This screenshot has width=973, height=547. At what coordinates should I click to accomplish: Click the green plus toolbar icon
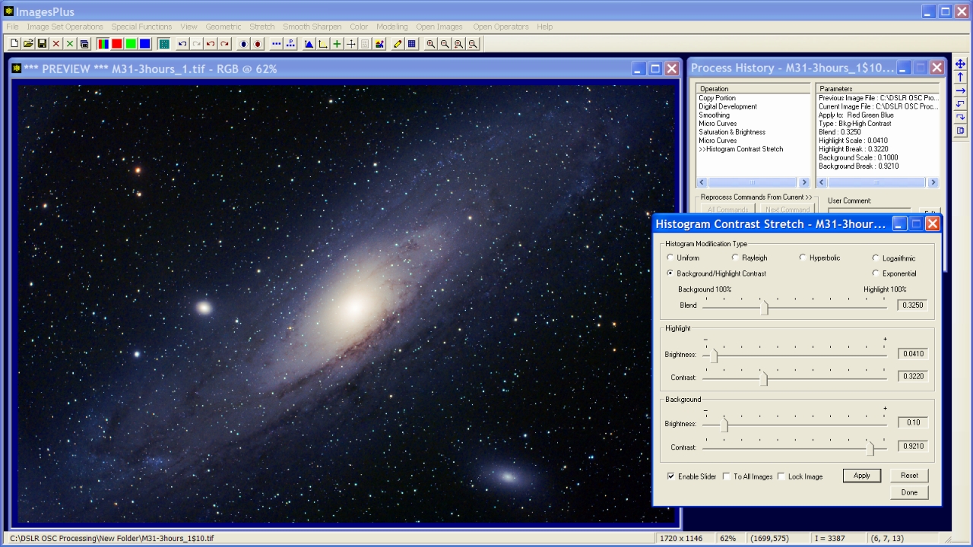coord(337,44)
